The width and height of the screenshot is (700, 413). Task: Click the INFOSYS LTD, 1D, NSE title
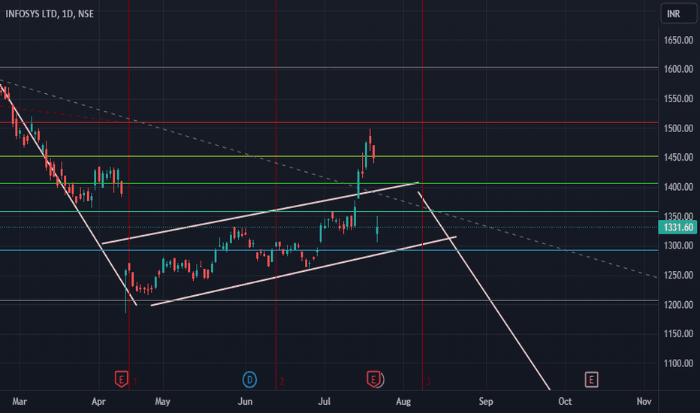pyautogui.click(x=50, y=14)
